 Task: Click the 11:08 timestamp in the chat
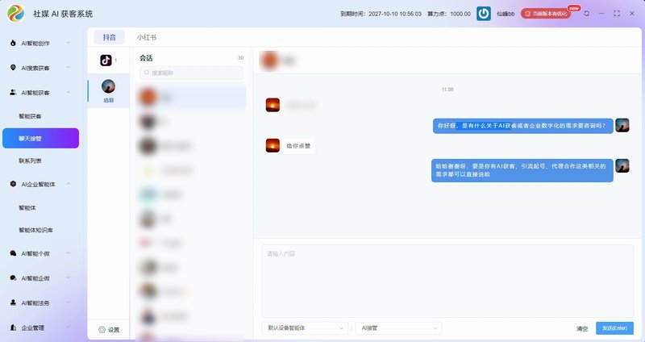click(447, 90)
